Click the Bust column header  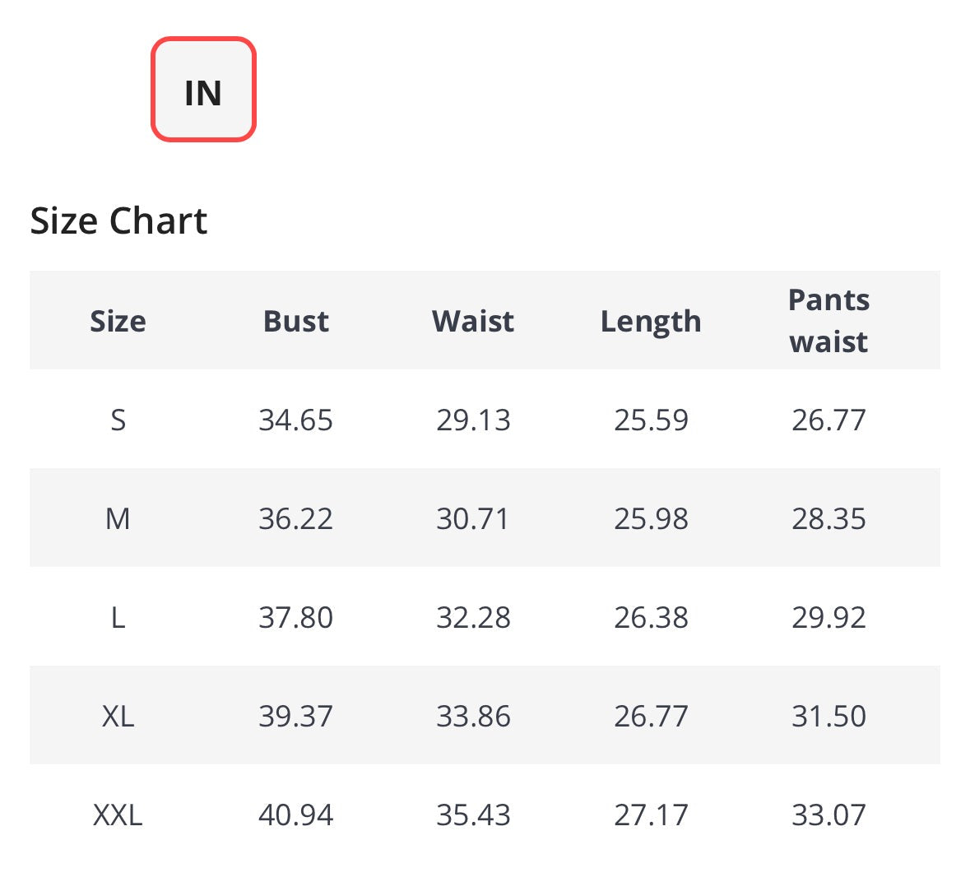295,321
